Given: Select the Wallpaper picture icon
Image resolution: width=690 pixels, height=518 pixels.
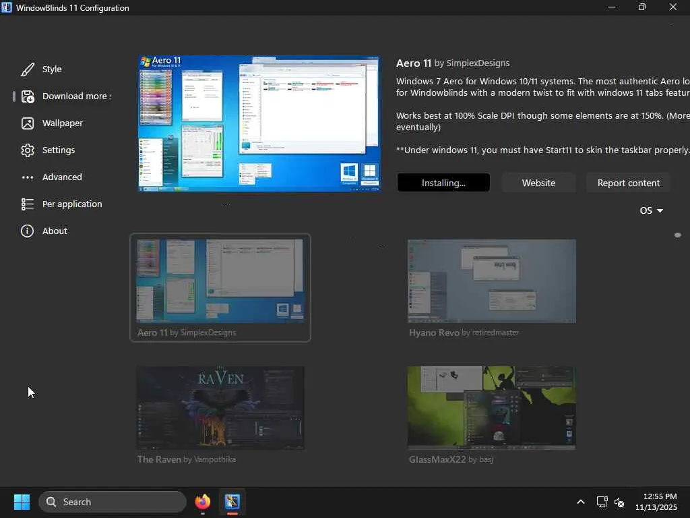Looking at the screenshot, I should [27, 123].
